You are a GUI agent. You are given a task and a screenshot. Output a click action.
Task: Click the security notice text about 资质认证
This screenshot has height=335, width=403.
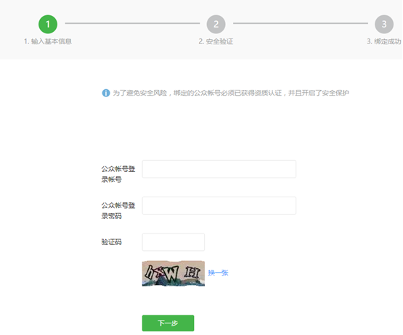tap(231, 93)
